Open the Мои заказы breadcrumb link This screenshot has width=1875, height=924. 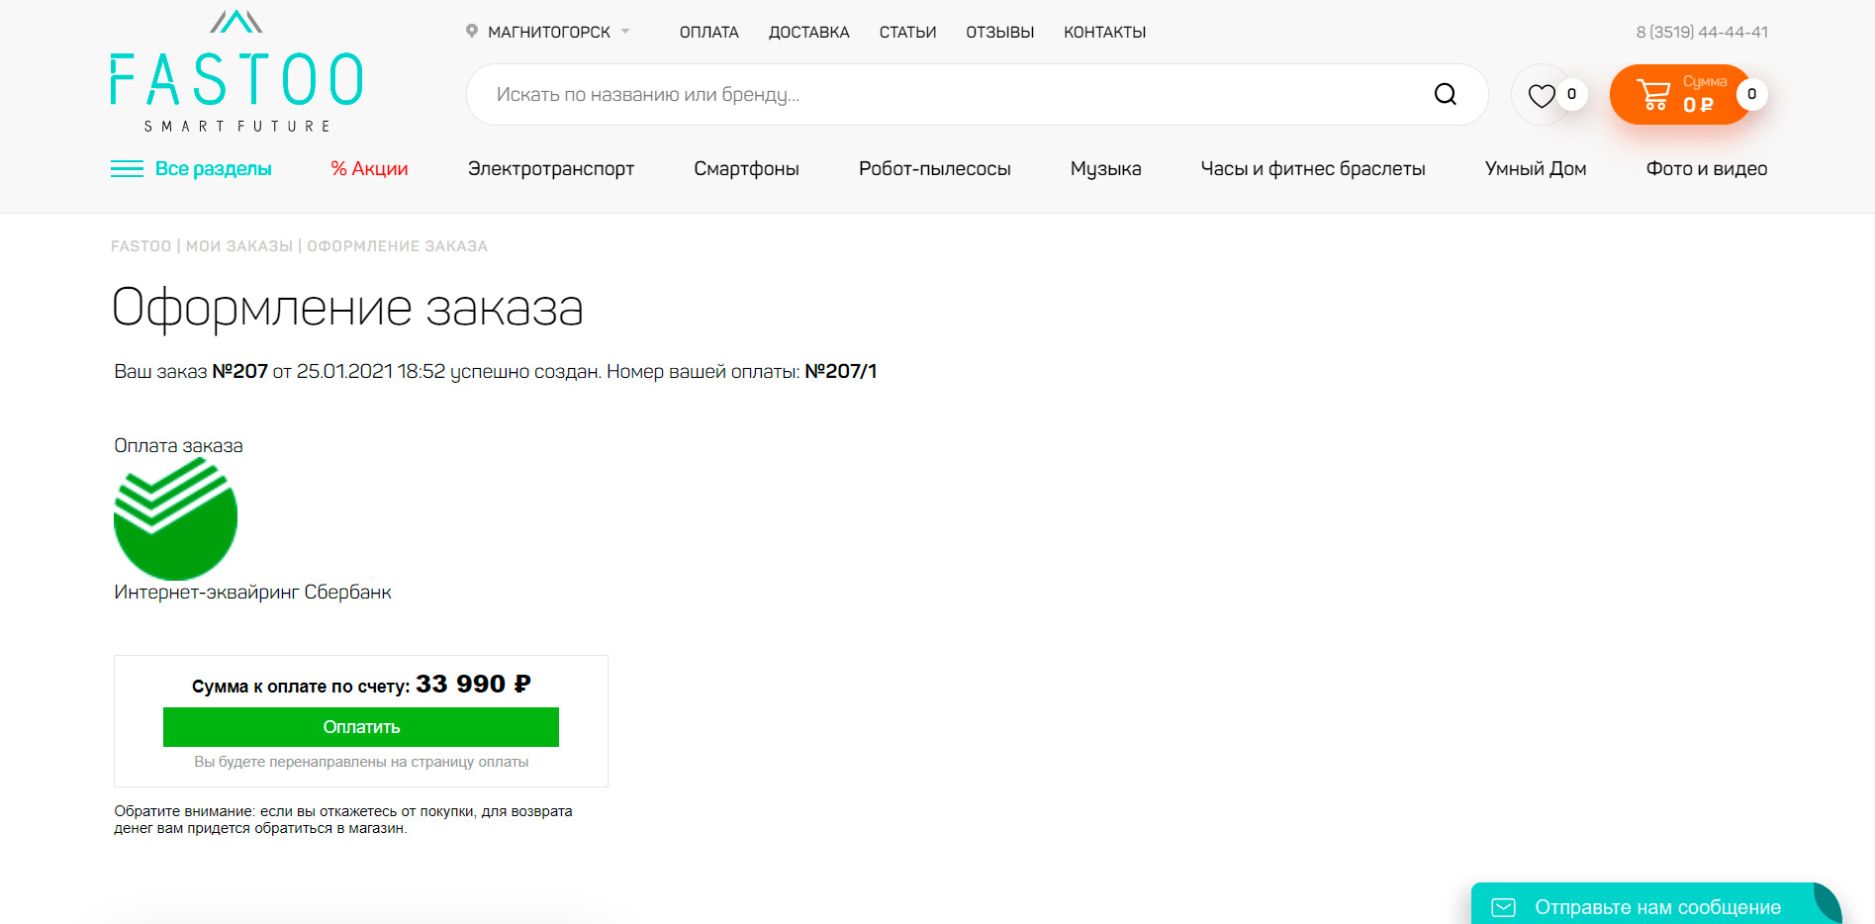coord(239,245)
